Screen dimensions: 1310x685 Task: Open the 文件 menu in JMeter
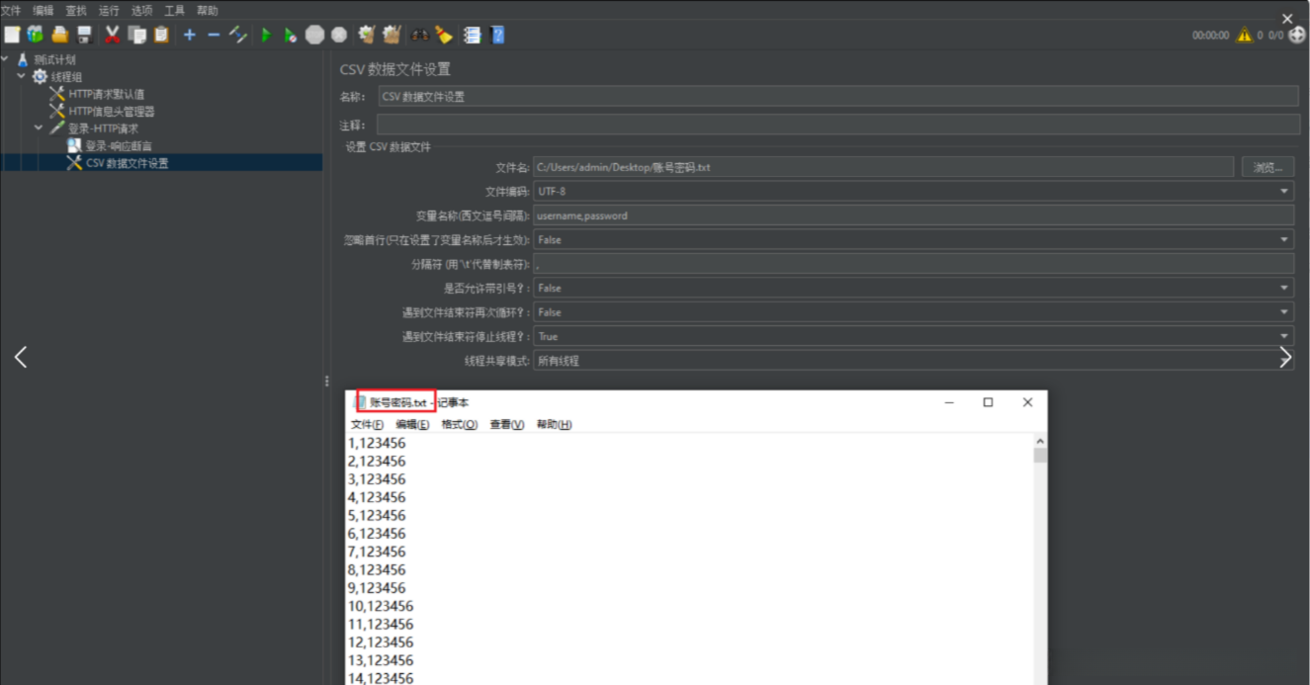(11, 10)
